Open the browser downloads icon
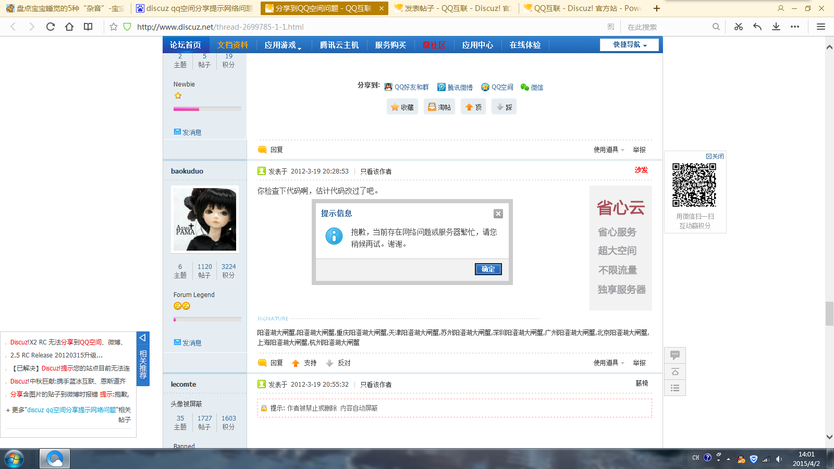834x469 pixels. tap(776, 27)
